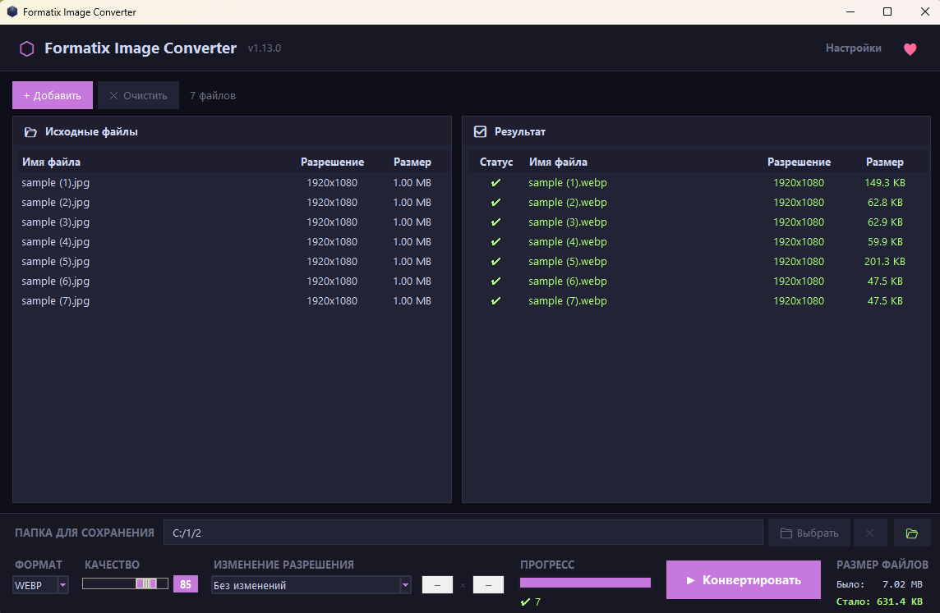The image size is (940, 613).
Task: Click the Было: 7.02 MB total
Action: [x=879, y=584]
